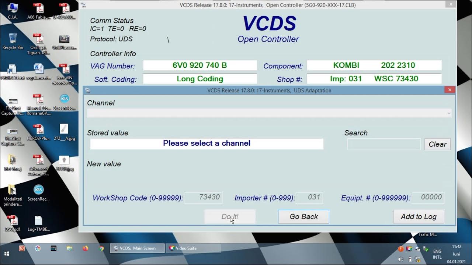Open the Idei Garaj folder
The image size is (472, 265).
click(x=13, y=162)
